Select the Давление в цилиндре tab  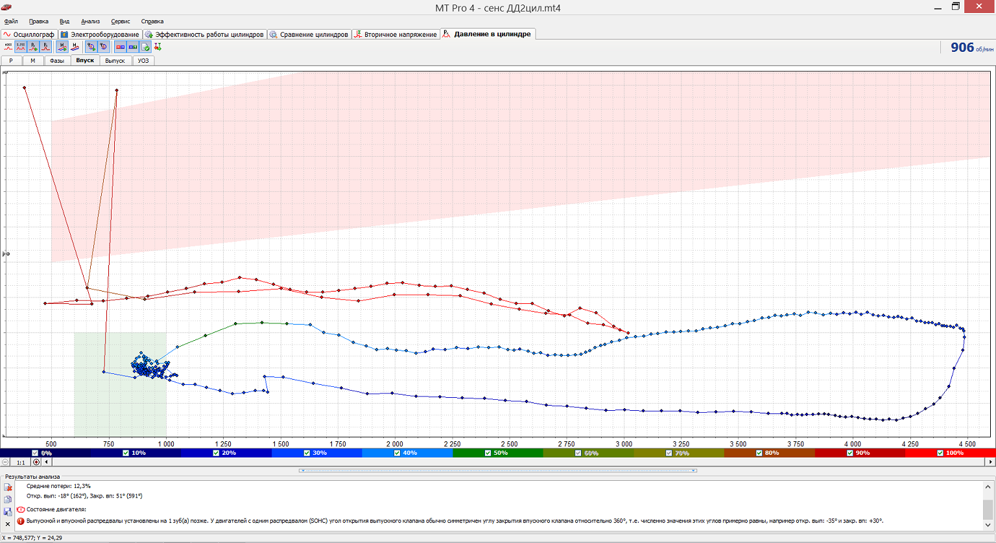click(x=488, y=34)
